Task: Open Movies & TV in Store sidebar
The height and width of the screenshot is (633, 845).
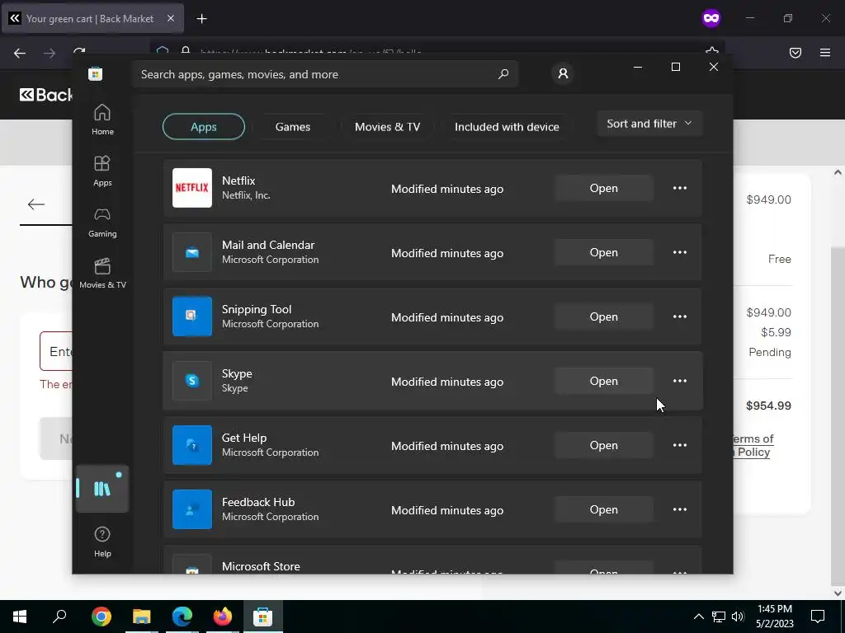Action: [102, 273]
